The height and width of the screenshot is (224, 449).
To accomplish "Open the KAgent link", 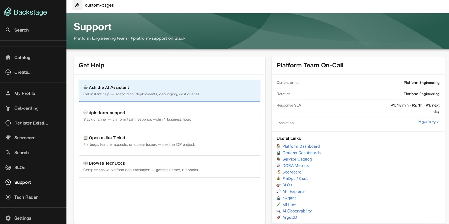I will [x=289, y=198].
